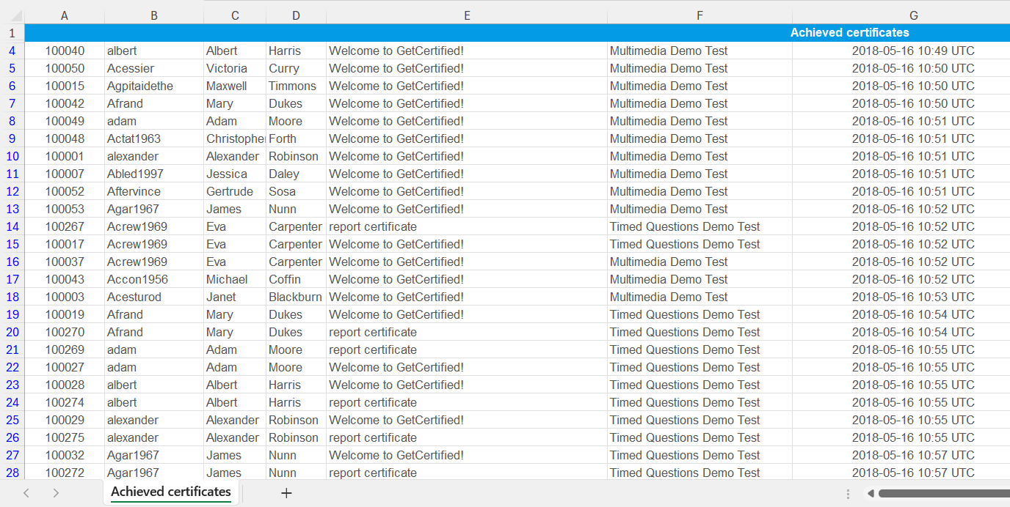Select row 14 header
Screen dimensions: 1010x507
[12, 226]
